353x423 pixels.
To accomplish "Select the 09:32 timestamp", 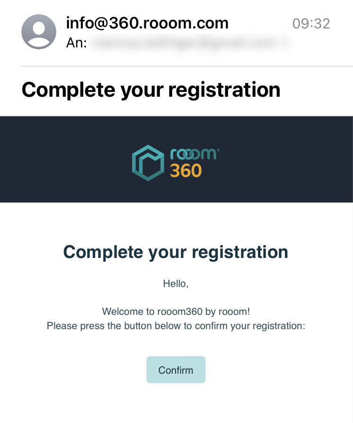I will 311,24.
